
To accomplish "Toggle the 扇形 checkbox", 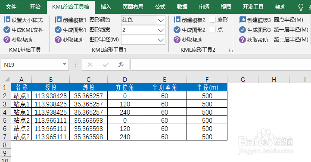I will [x=212, y=20].
